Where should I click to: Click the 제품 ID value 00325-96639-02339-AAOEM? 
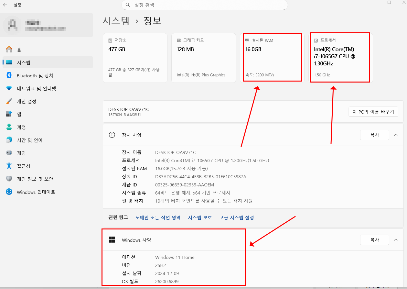(185, 185)
